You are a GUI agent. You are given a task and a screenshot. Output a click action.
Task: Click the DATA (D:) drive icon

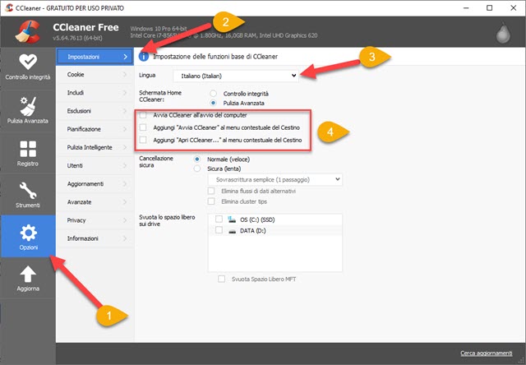point(232,231)
